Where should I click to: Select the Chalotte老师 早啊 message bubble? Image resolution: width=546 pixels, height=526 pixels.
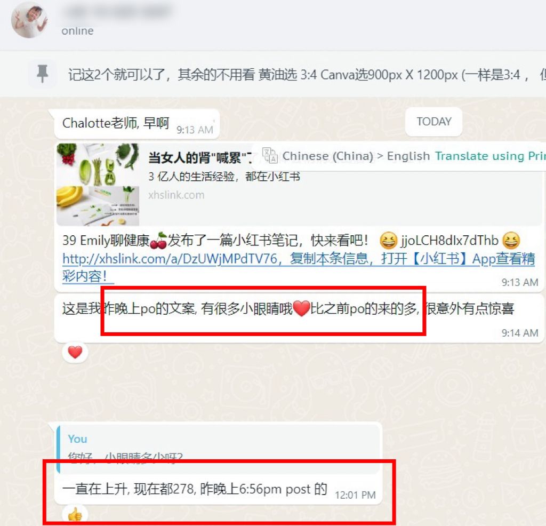coord(137,124)
